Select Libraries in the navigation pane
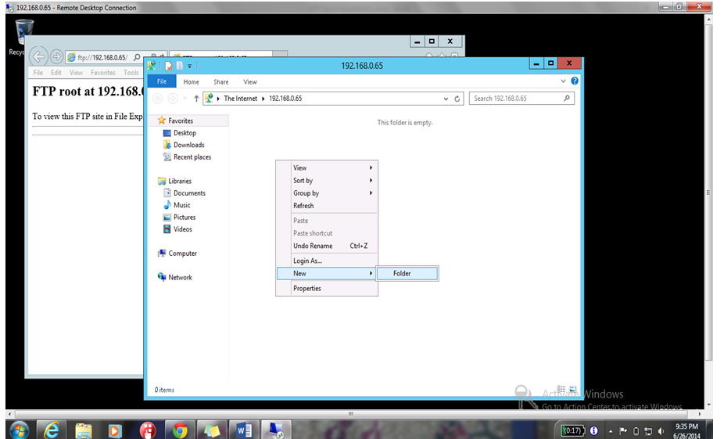The height and width of the screenshot is (439, 724). coord(180,181)
